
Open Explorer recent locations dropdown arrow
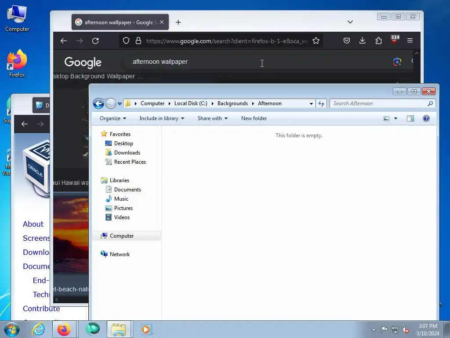[120, 104]
